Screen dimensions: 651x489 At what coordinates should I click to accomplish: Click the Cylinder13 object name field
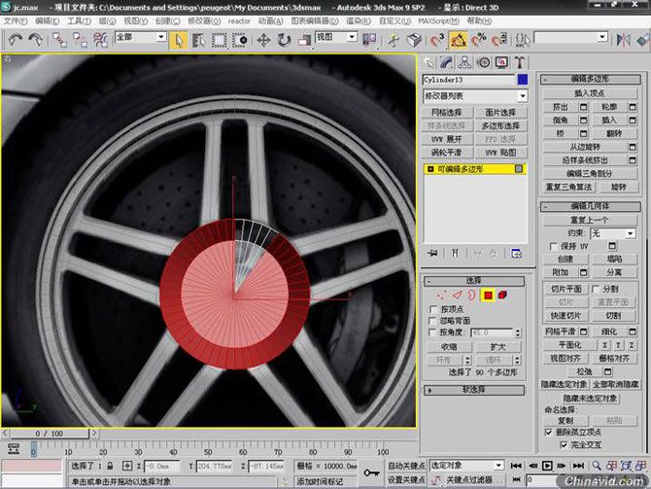(468, 80)
